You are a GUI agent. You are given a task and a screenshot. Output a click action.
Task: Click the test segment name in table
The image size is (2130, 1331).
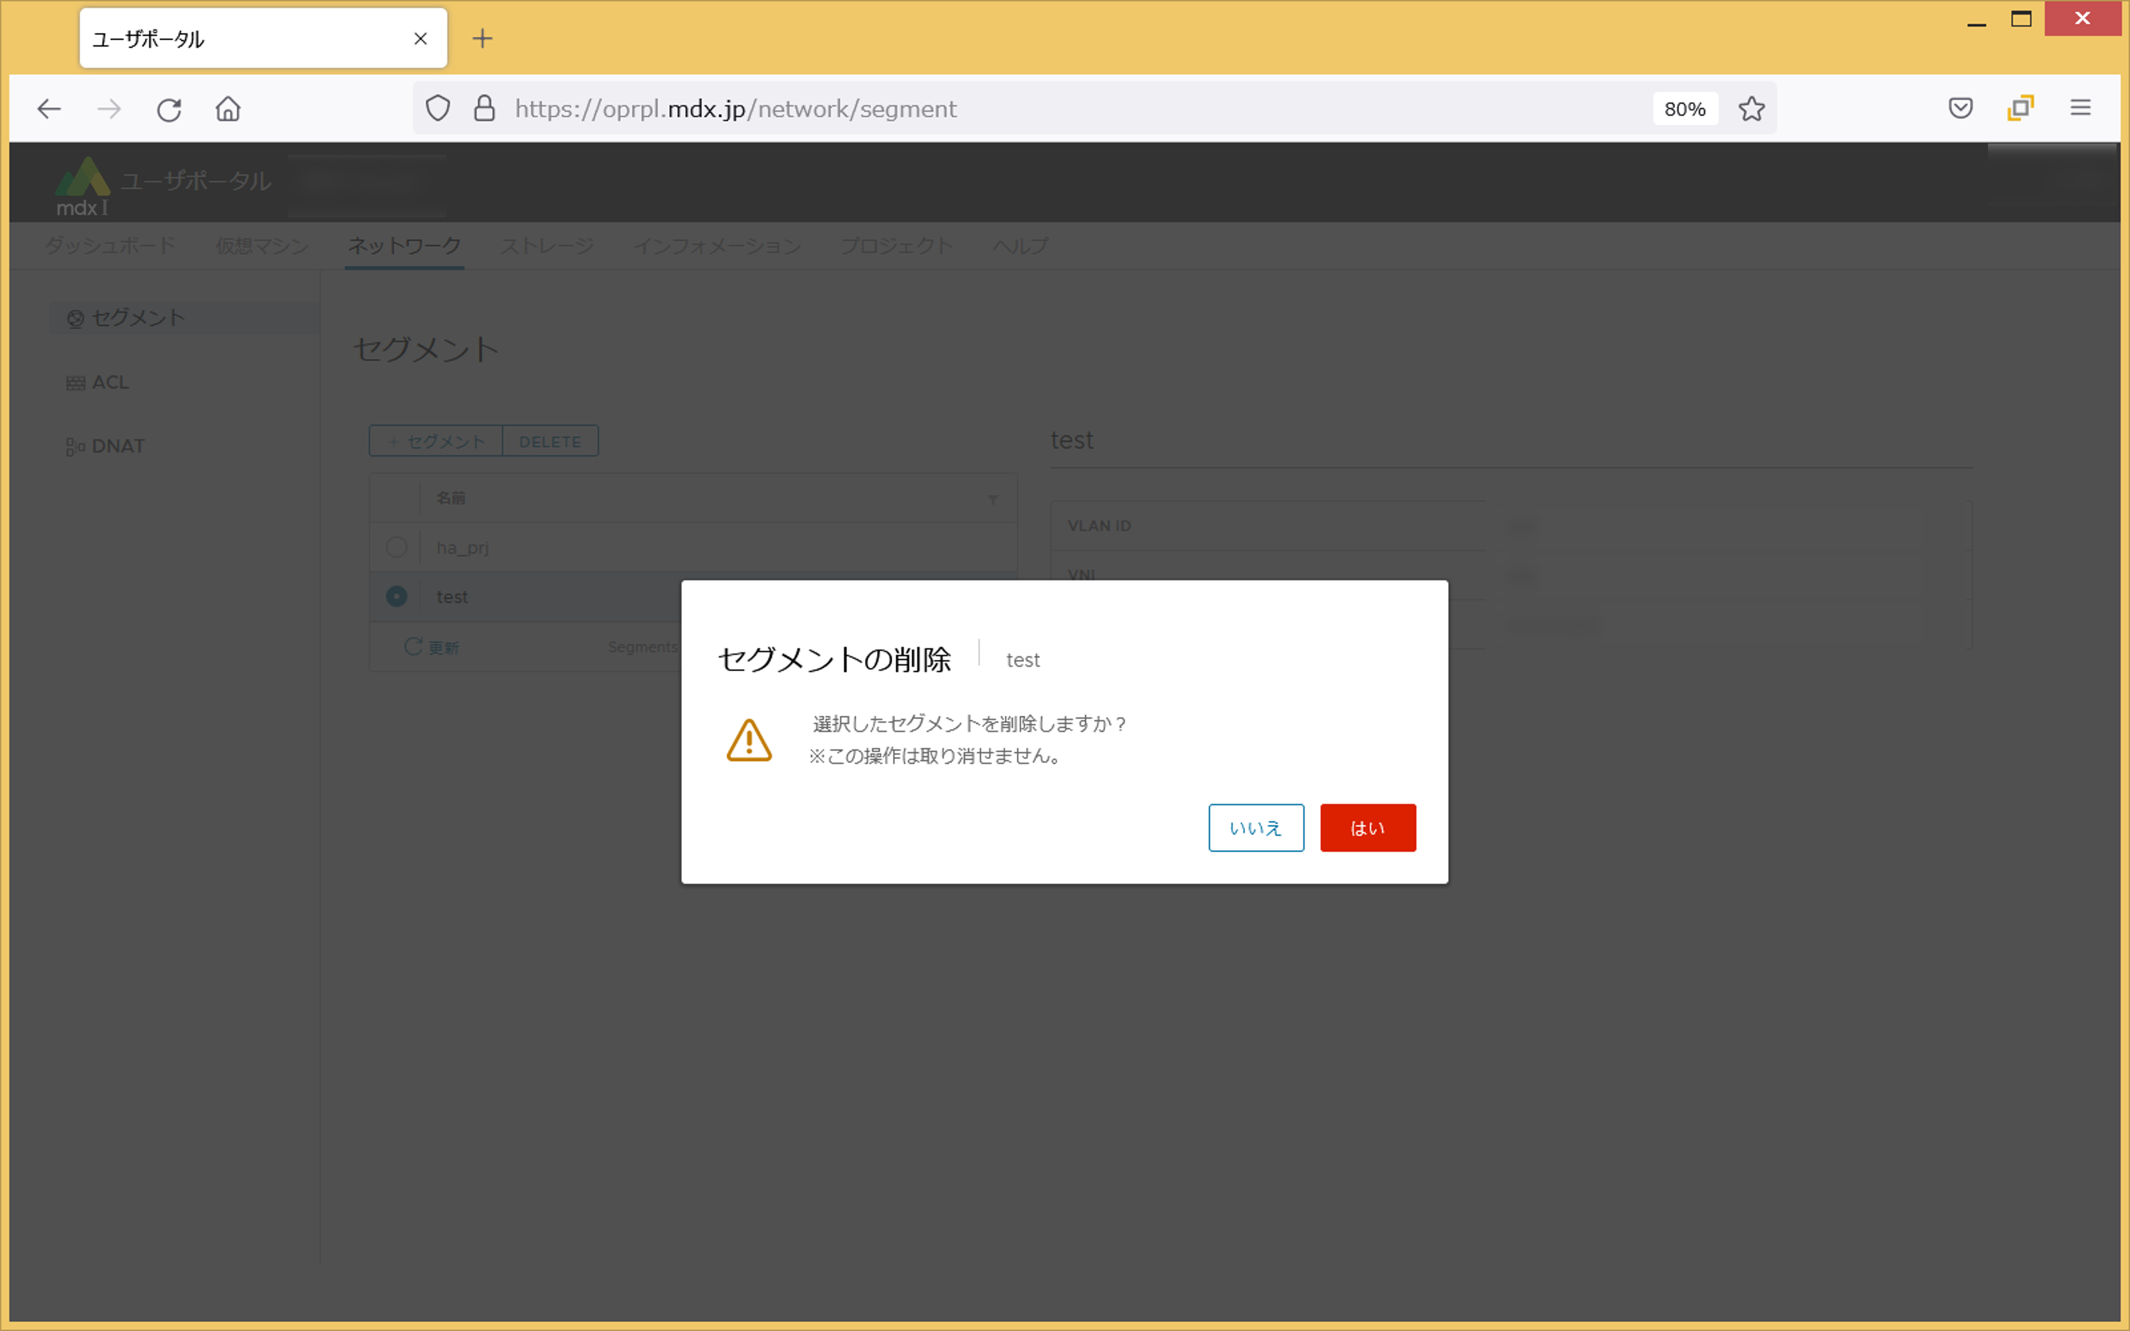point(452,597)
